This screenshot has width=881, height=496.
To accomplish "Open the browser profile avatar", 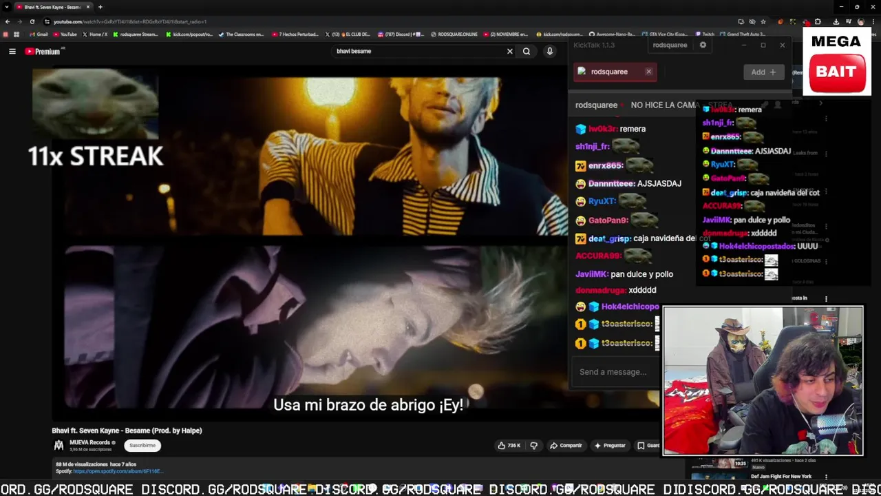I will tap(861, 21).
